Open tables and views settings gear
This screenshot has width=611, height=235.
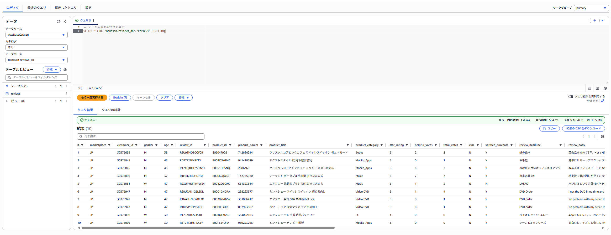point(65,70)
